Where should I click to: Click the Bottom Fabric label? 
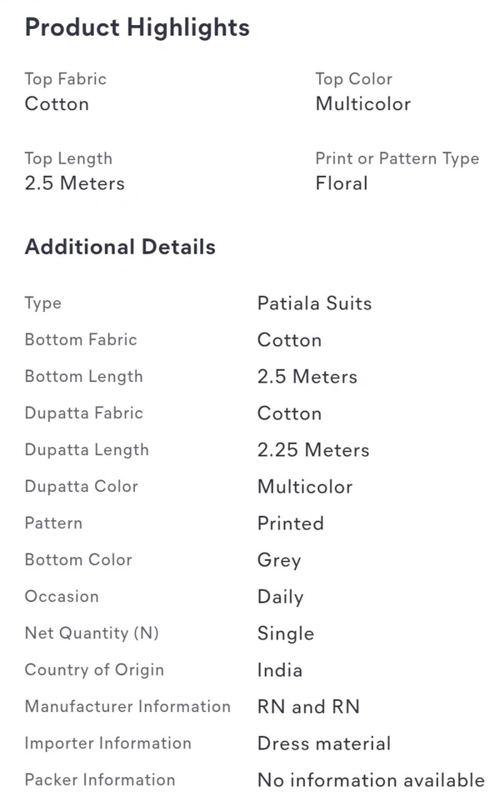pos(81,339)
